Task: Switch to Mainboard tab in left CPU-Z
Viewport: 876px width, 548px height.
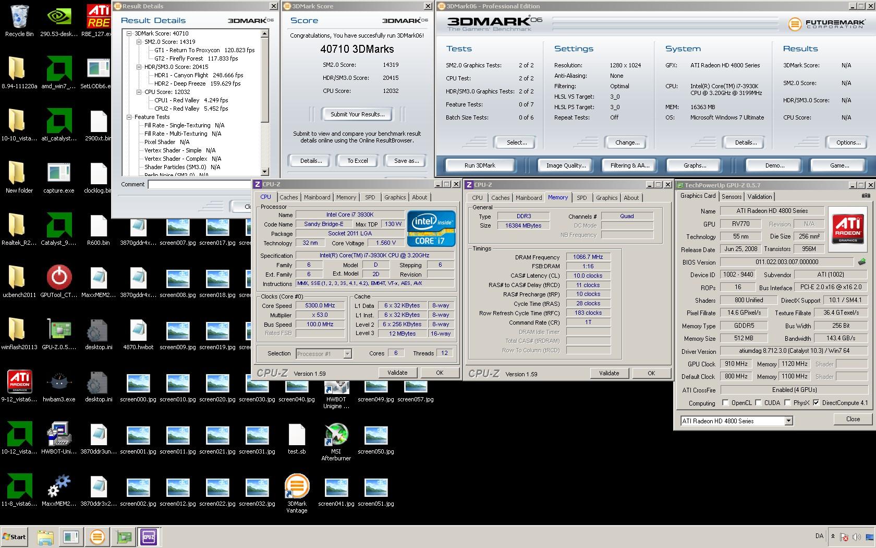Action: [x=317, y=197]
